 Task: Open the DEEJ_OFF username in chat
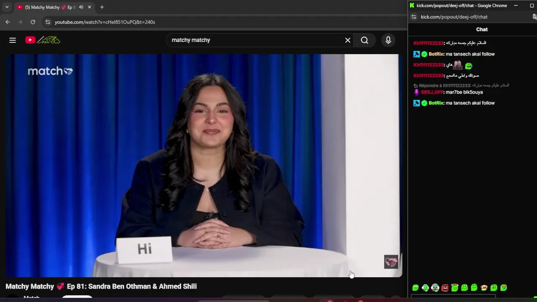[x=432, y=92]
